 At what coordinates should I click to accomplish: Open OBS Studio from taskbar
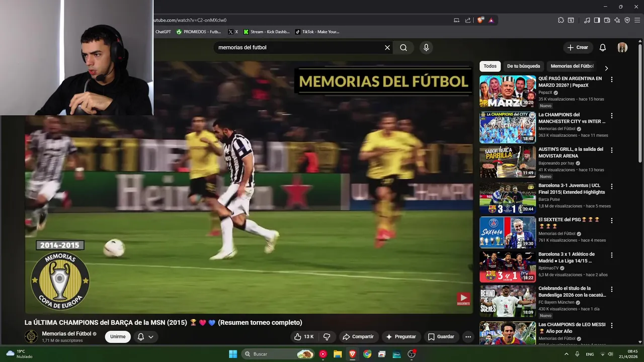412,354
